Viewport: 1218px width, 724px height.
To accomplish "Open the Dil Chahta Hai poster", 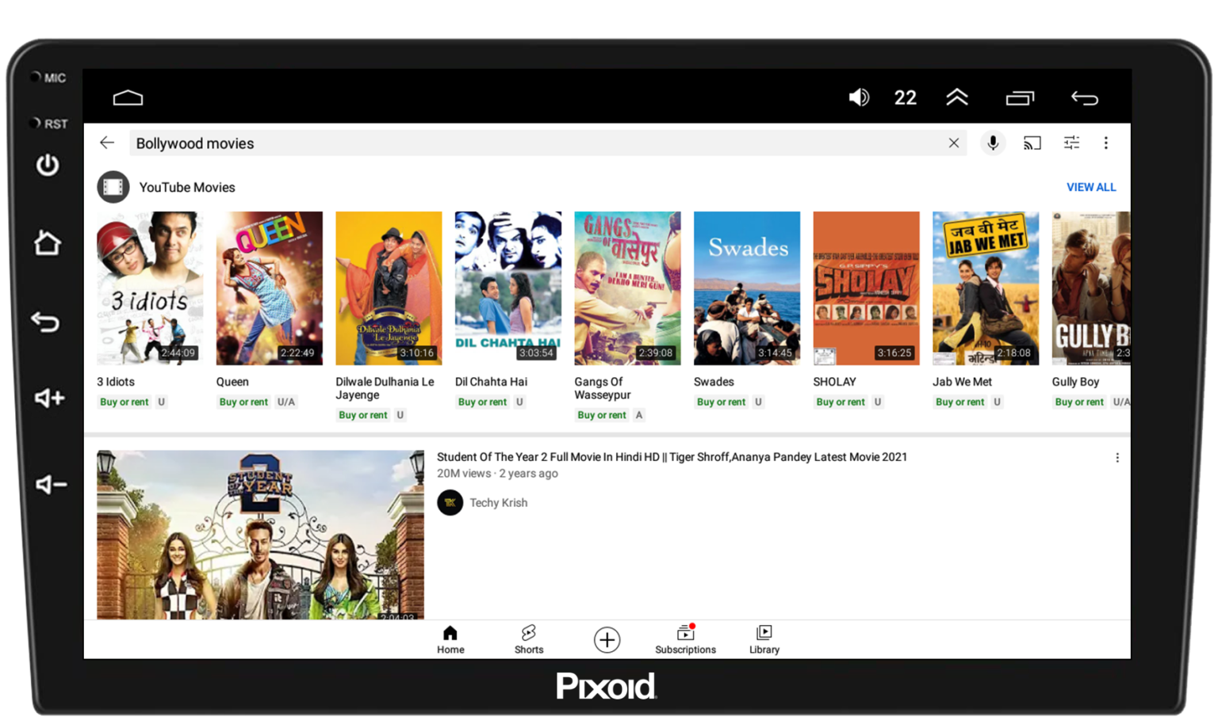I will 508,288.
